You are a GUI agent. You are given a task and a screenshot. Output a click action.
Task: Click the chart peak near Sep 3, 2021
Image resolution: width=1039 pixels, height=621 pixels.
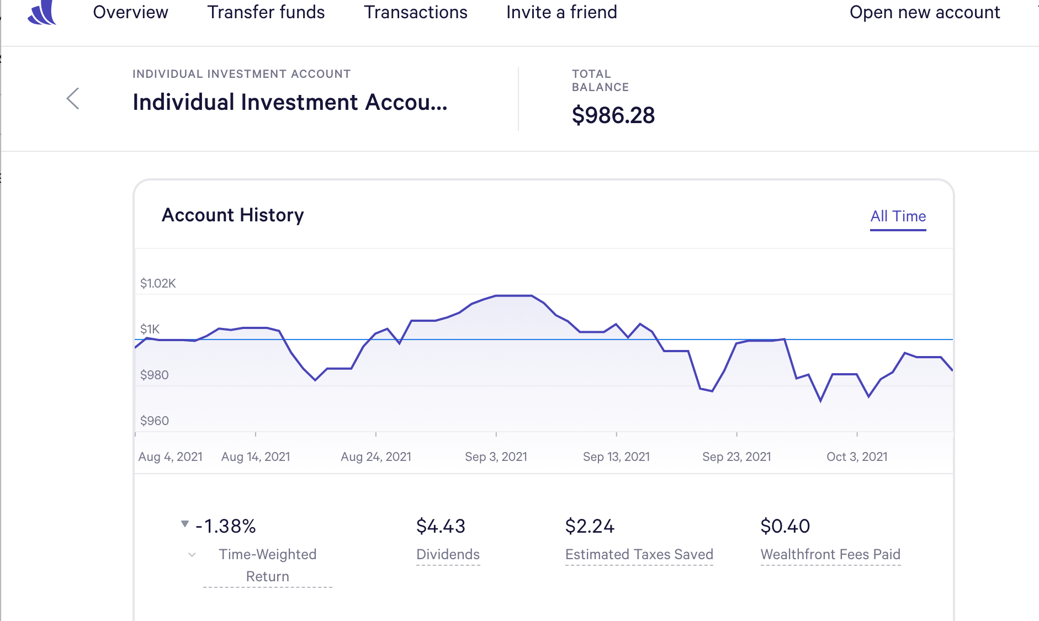click(x=513, y=296)
